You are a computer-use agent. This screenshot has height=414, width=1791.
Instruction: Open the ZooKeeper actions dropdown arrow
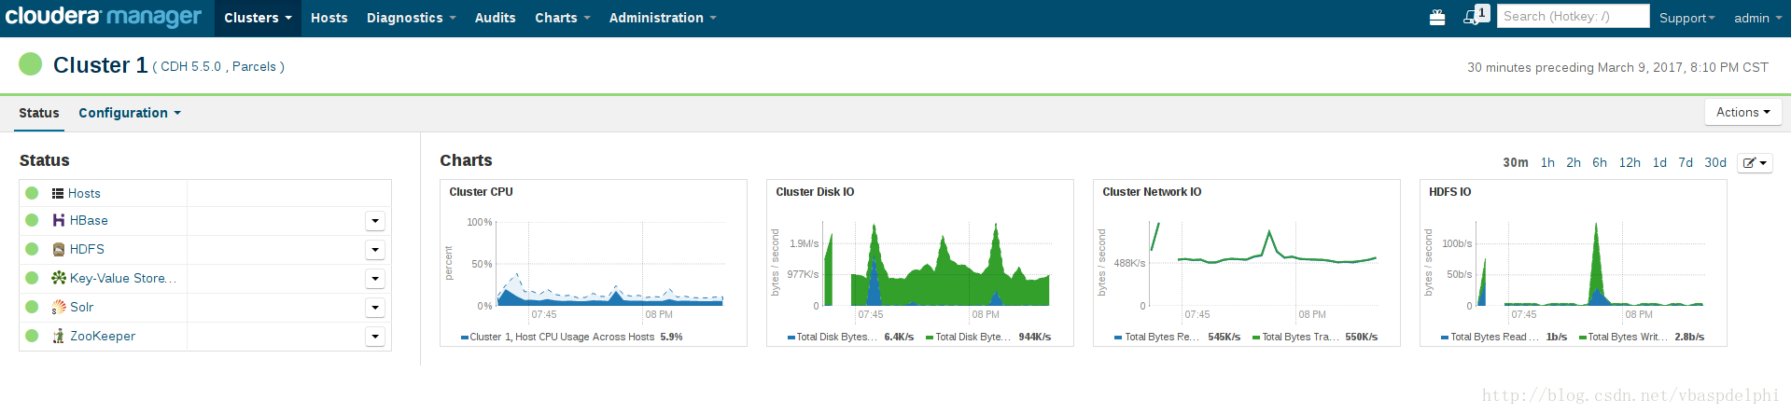point(375,337)
